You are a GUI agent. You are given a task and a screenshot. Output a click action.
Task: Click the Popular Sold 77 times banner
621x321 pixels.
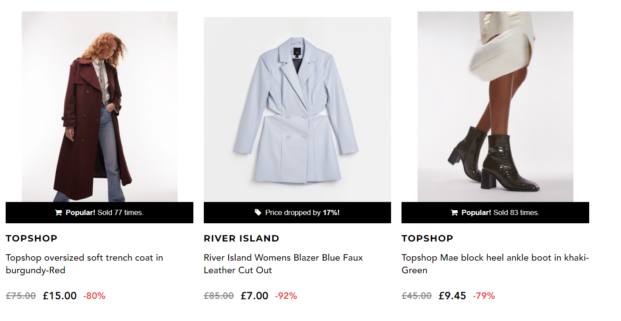click(x=99, y=213)
